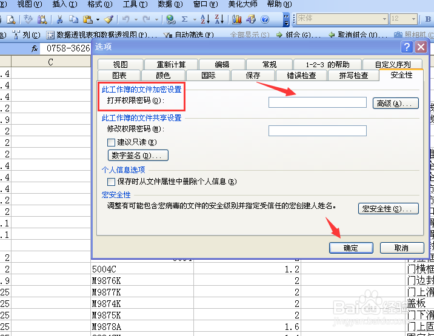Run the spelling check toolbar icon
The height and width of the screenshot is (336, 434).
coord(28,19)
